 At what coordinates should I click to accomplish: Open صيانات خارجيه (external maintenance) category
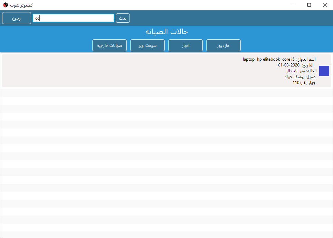point(109,45)
